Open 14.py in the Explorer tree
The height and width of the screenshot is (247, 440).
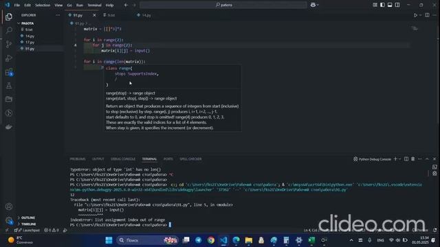coord(30,36)
